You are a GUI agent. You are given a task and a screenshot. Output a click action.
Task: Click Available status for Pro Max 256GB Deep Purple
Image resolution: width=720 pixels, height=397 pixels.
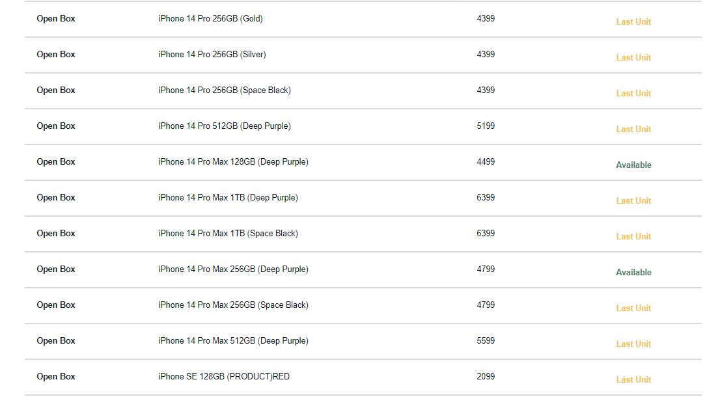coord(633,272)
